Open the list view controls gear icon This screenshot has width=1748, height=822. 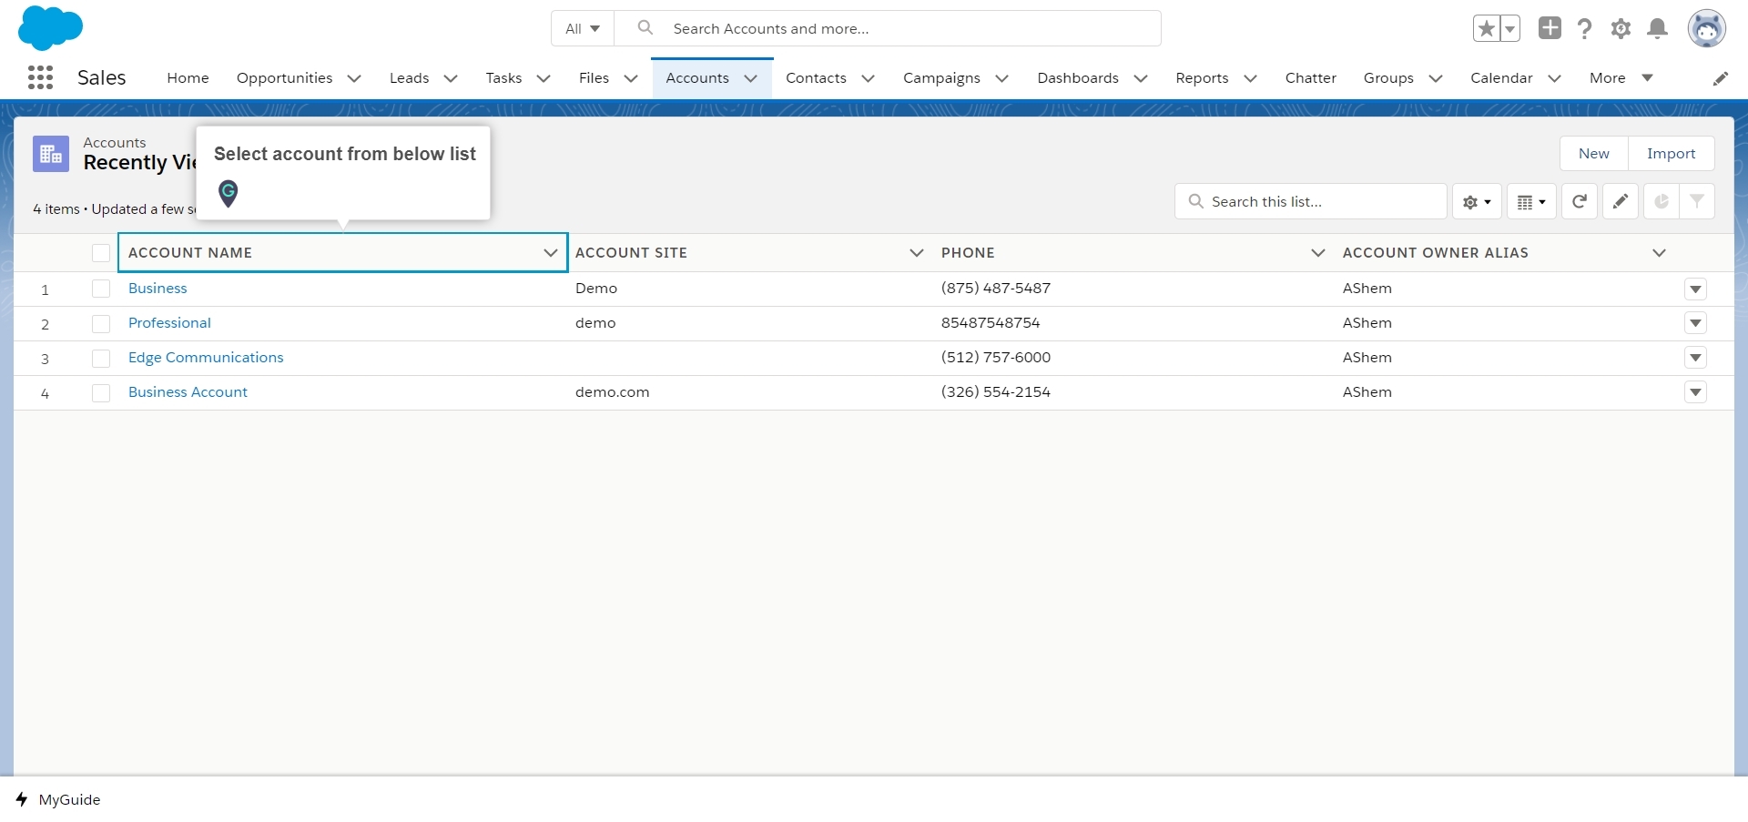coord(1476,201)
